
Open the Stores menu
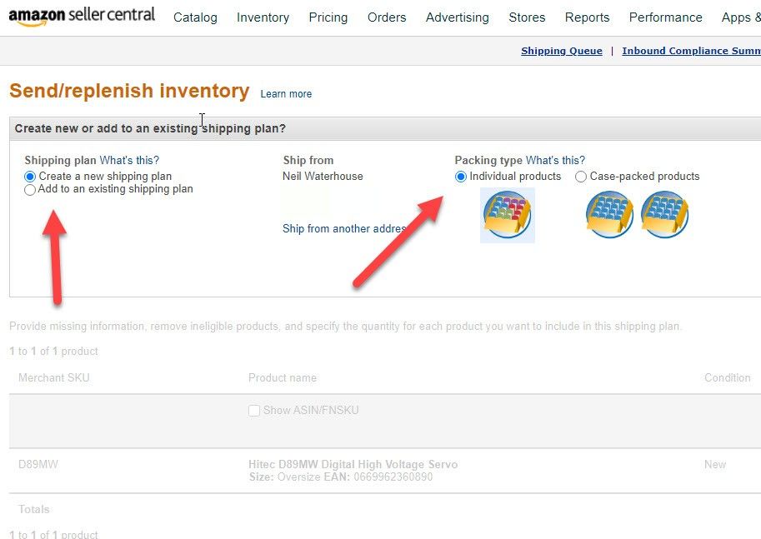point(527,17)
